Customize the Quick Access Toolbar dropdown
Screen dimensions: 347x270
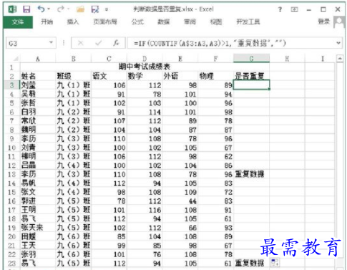107,9
